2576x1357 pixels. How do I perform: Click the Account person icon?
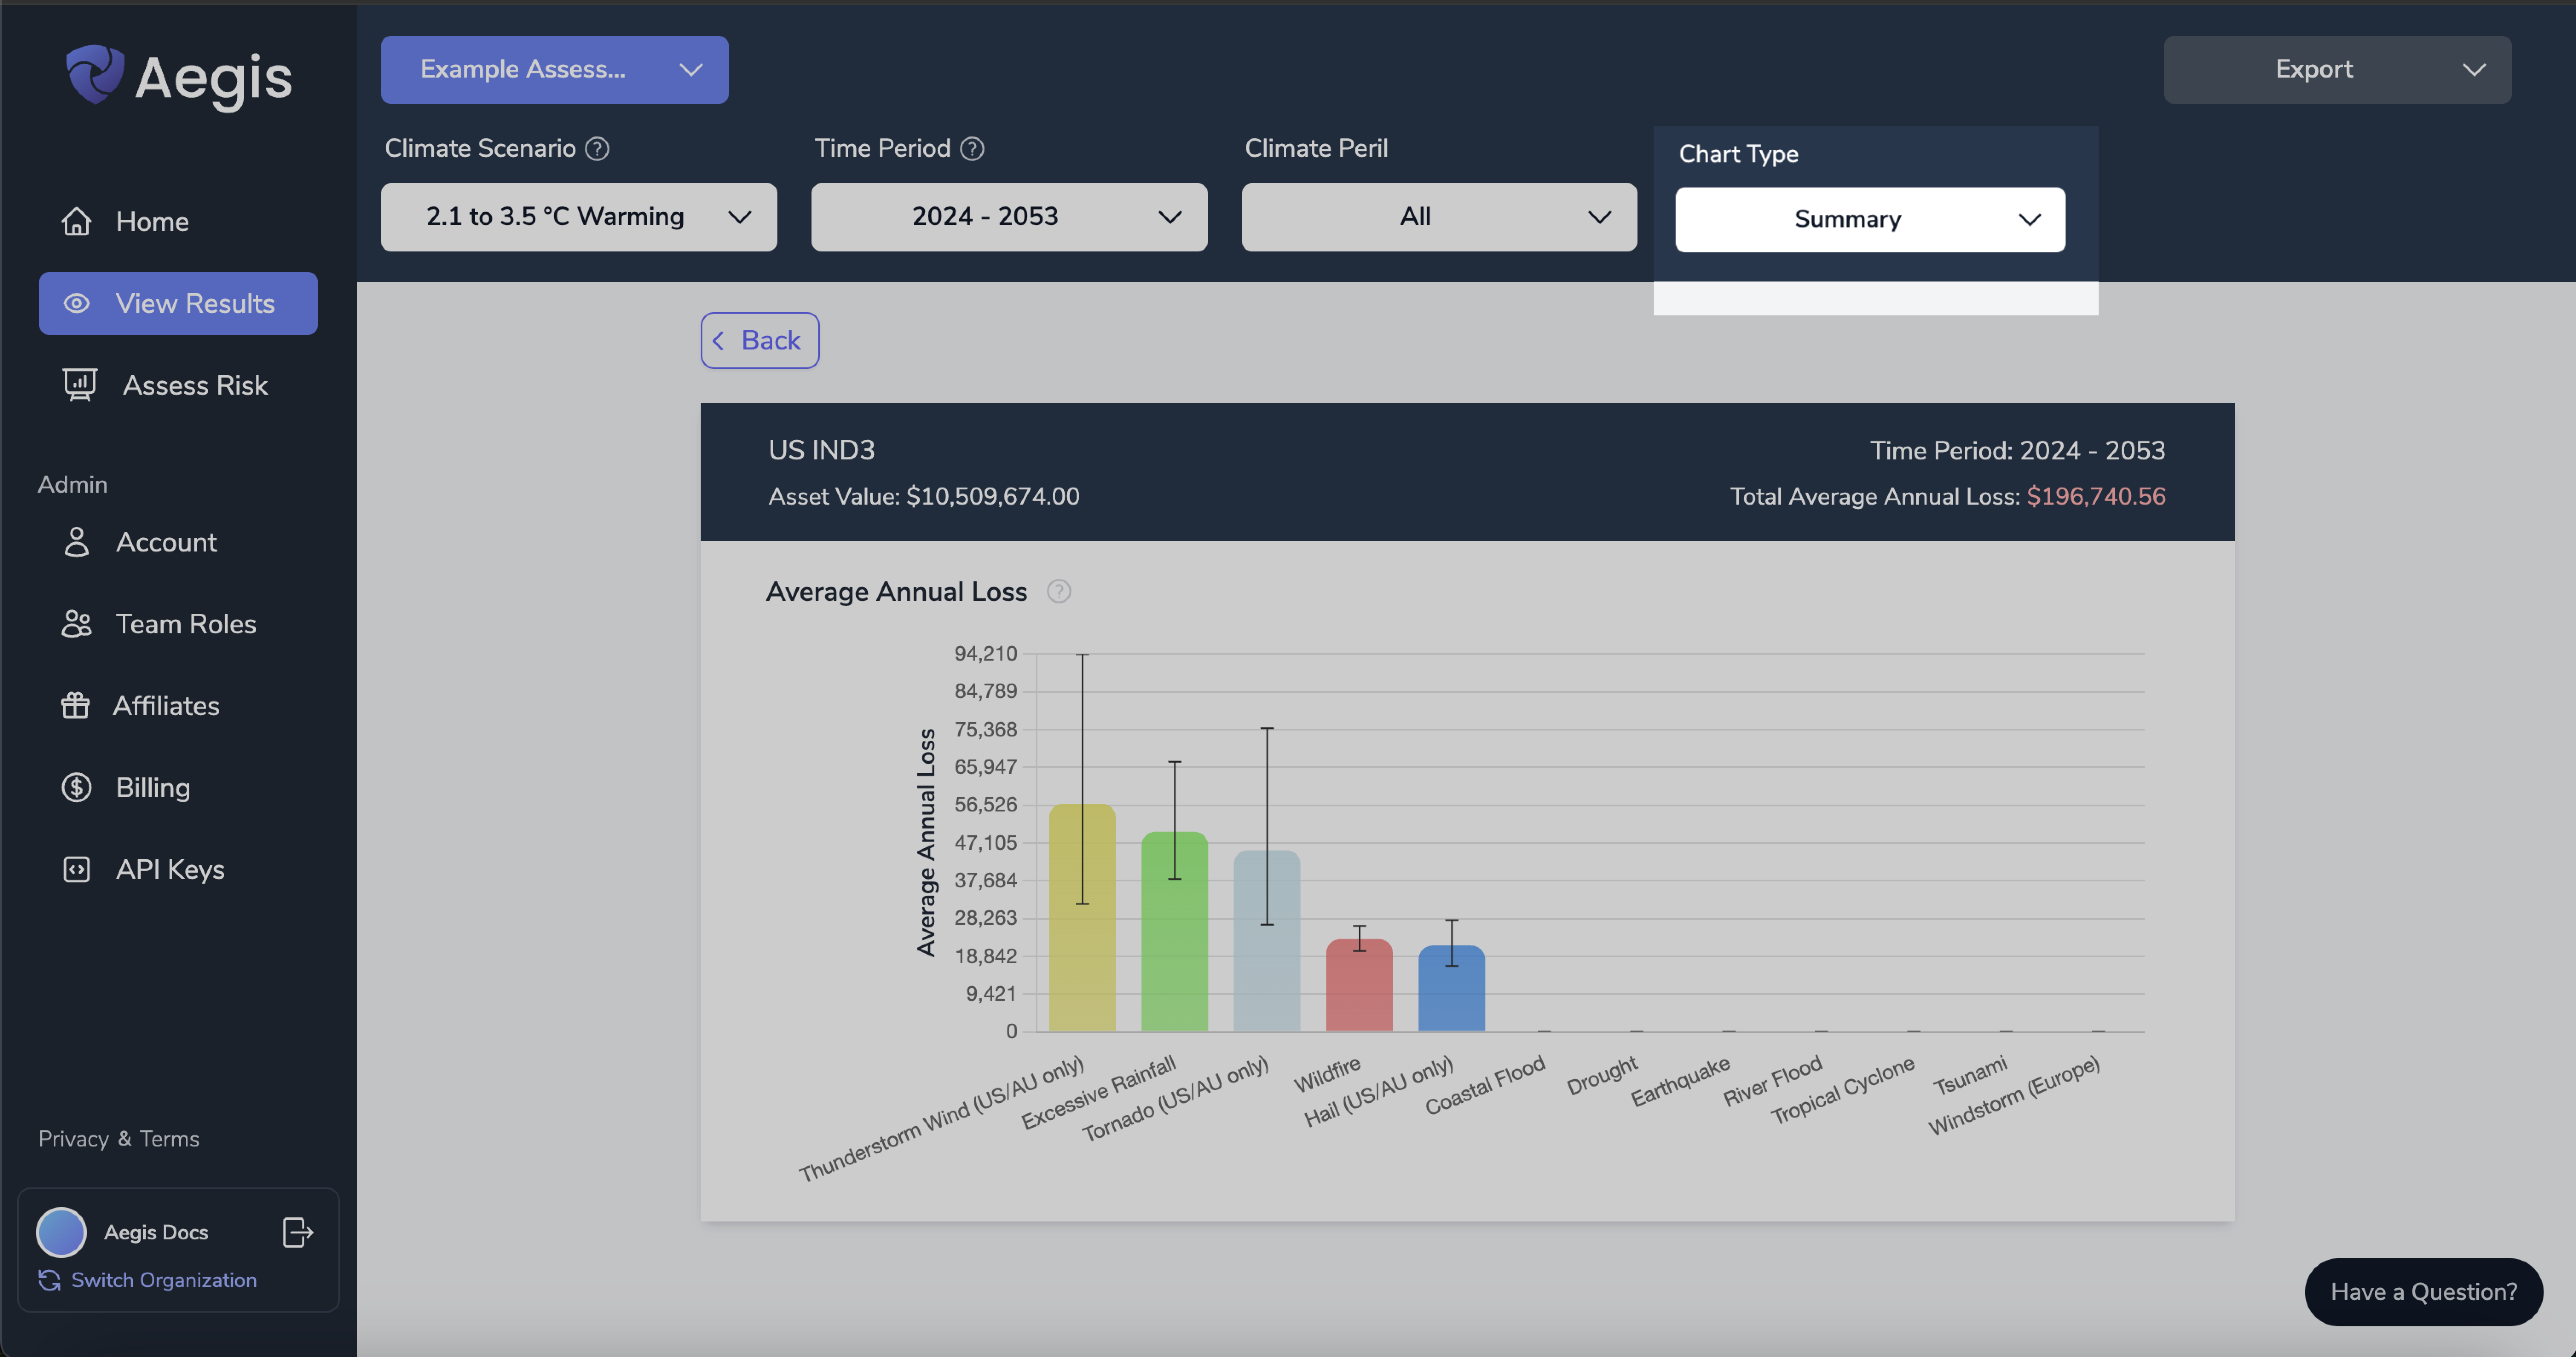point(76,542)
